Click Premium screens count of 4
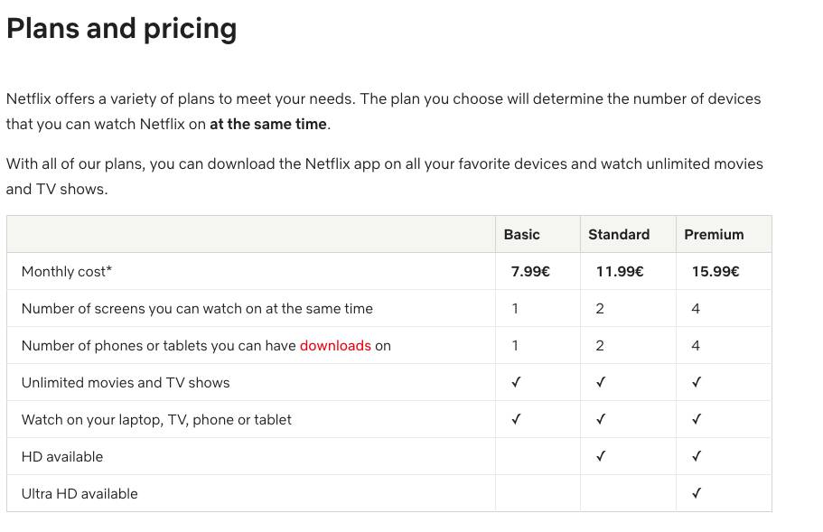 [696, 309]
